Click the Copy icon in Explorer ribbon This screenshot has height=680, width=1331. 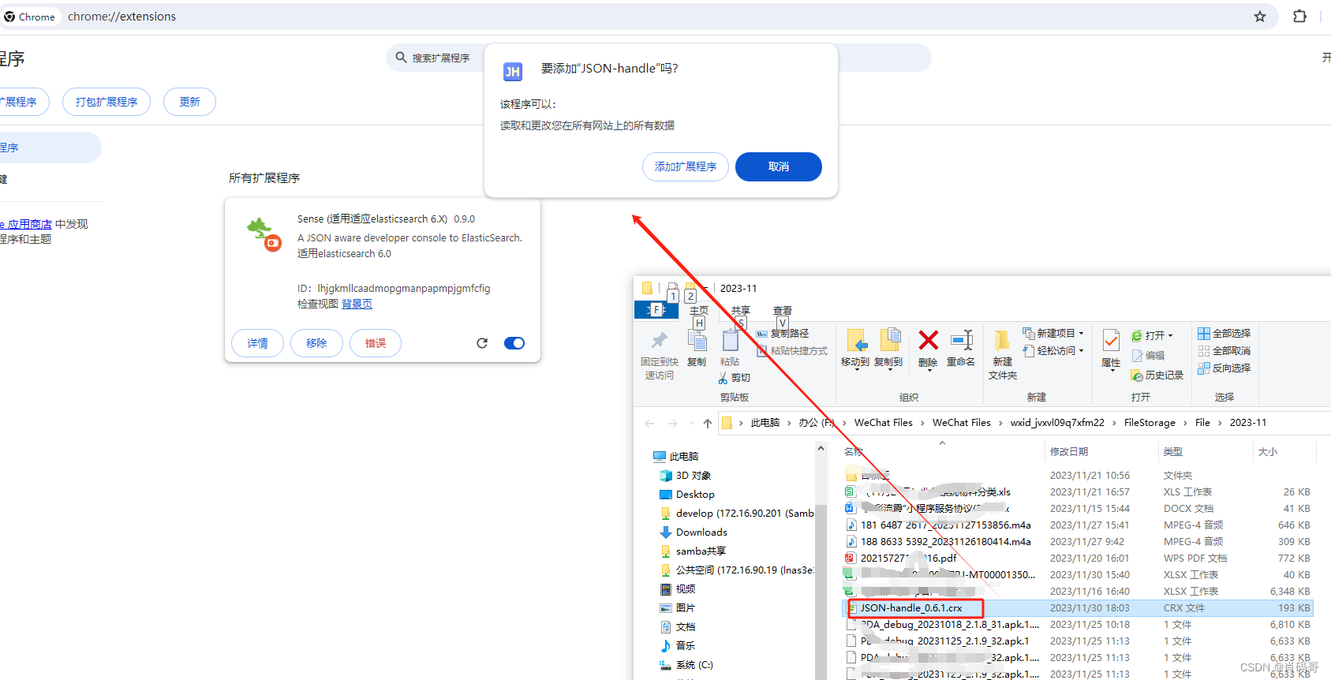point(697,341)
